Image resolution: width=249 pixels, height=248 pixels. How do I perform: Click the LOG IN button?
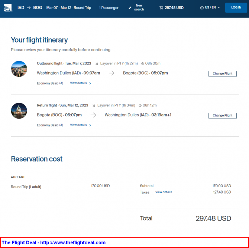(x=236, y=8)
